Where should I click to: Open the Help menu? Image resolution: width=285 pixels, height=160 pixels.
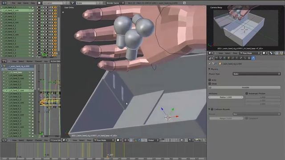tap(33, 3)
